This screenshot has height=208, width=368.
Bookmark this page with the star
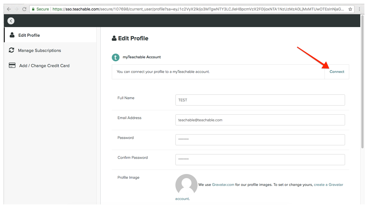coord(350,9)
